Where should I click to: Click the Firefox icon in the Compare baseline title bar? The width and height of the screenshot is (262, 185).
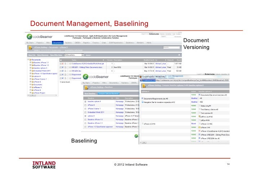point(141,77)
